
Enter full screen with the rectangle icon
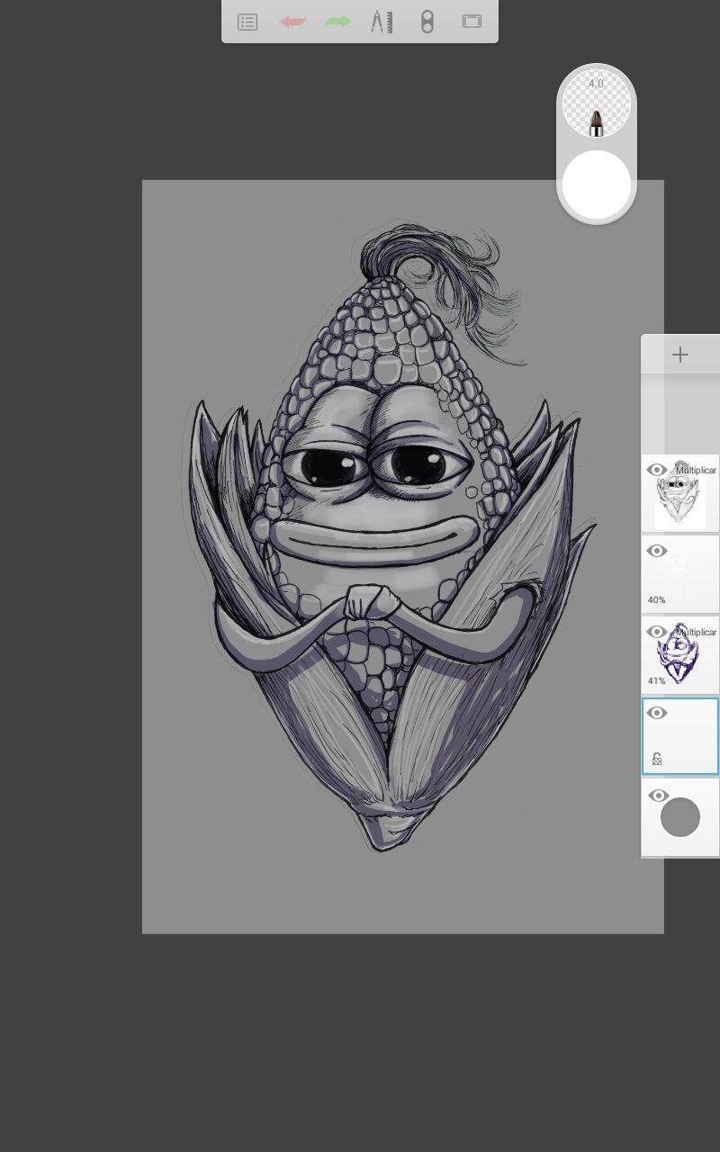point(472,22)
